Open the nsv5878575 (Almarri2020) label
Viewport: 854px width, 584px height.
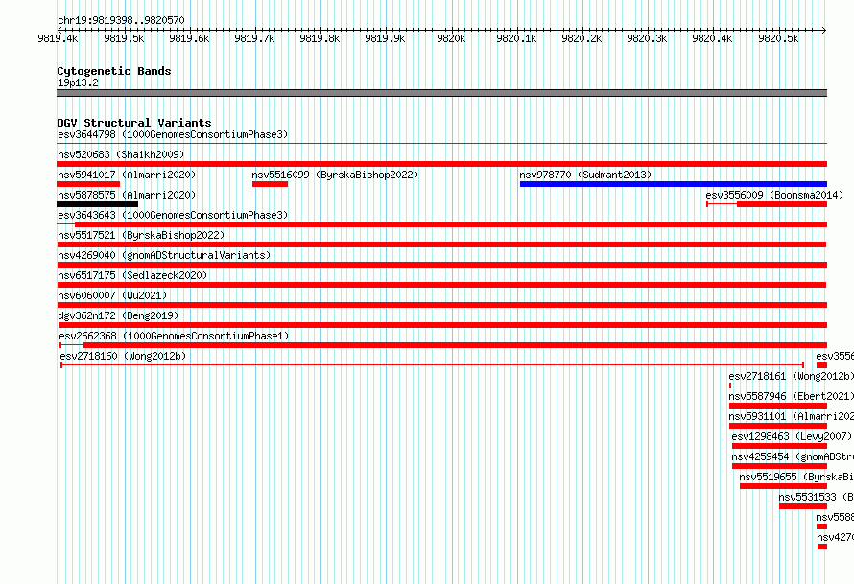(127, 195)
